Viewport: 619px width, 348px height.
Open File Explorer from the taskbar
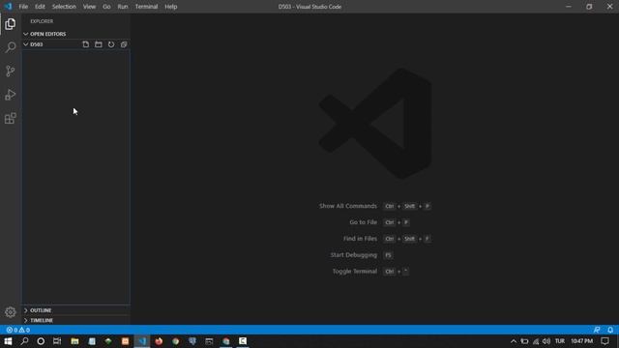click(74, 341)
